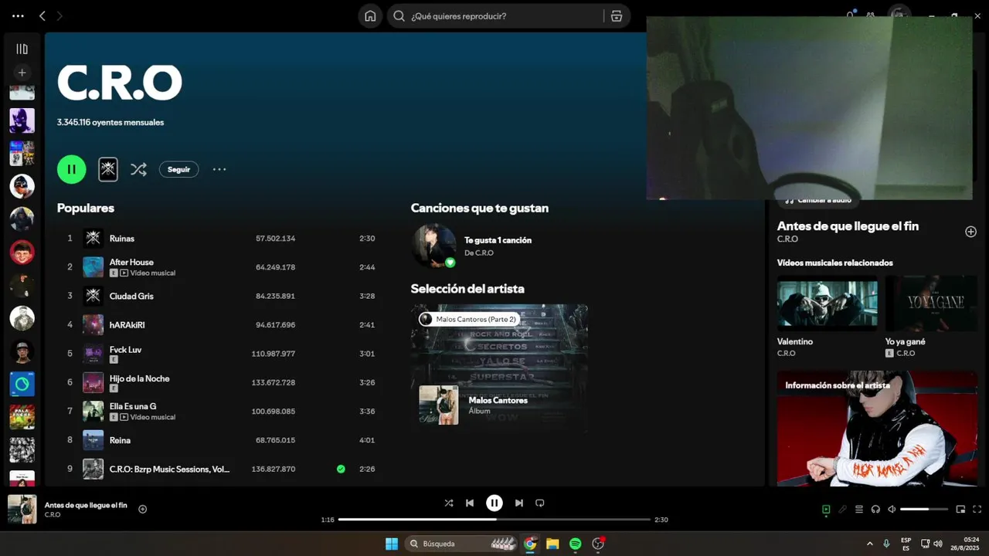Viewport: 989px width, 556px height.
Task: Toggle the Now Playing view icon
Action: click(826, 509)
